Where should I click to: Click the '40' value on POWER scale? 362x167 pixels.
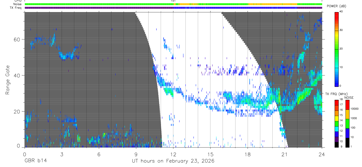340,12
